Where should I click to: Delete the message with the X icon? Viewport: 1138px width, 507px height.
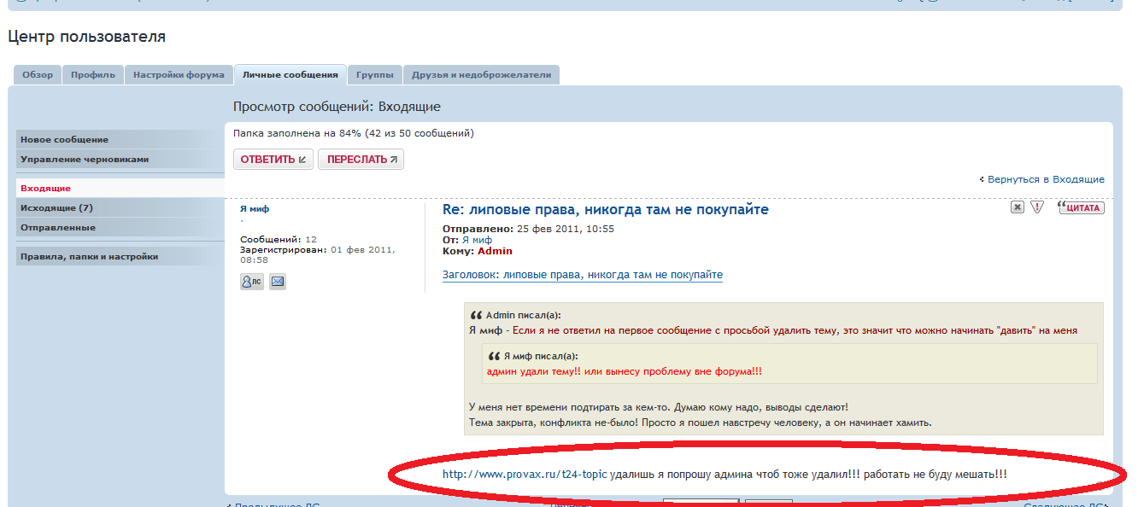tap(1017, 207)
